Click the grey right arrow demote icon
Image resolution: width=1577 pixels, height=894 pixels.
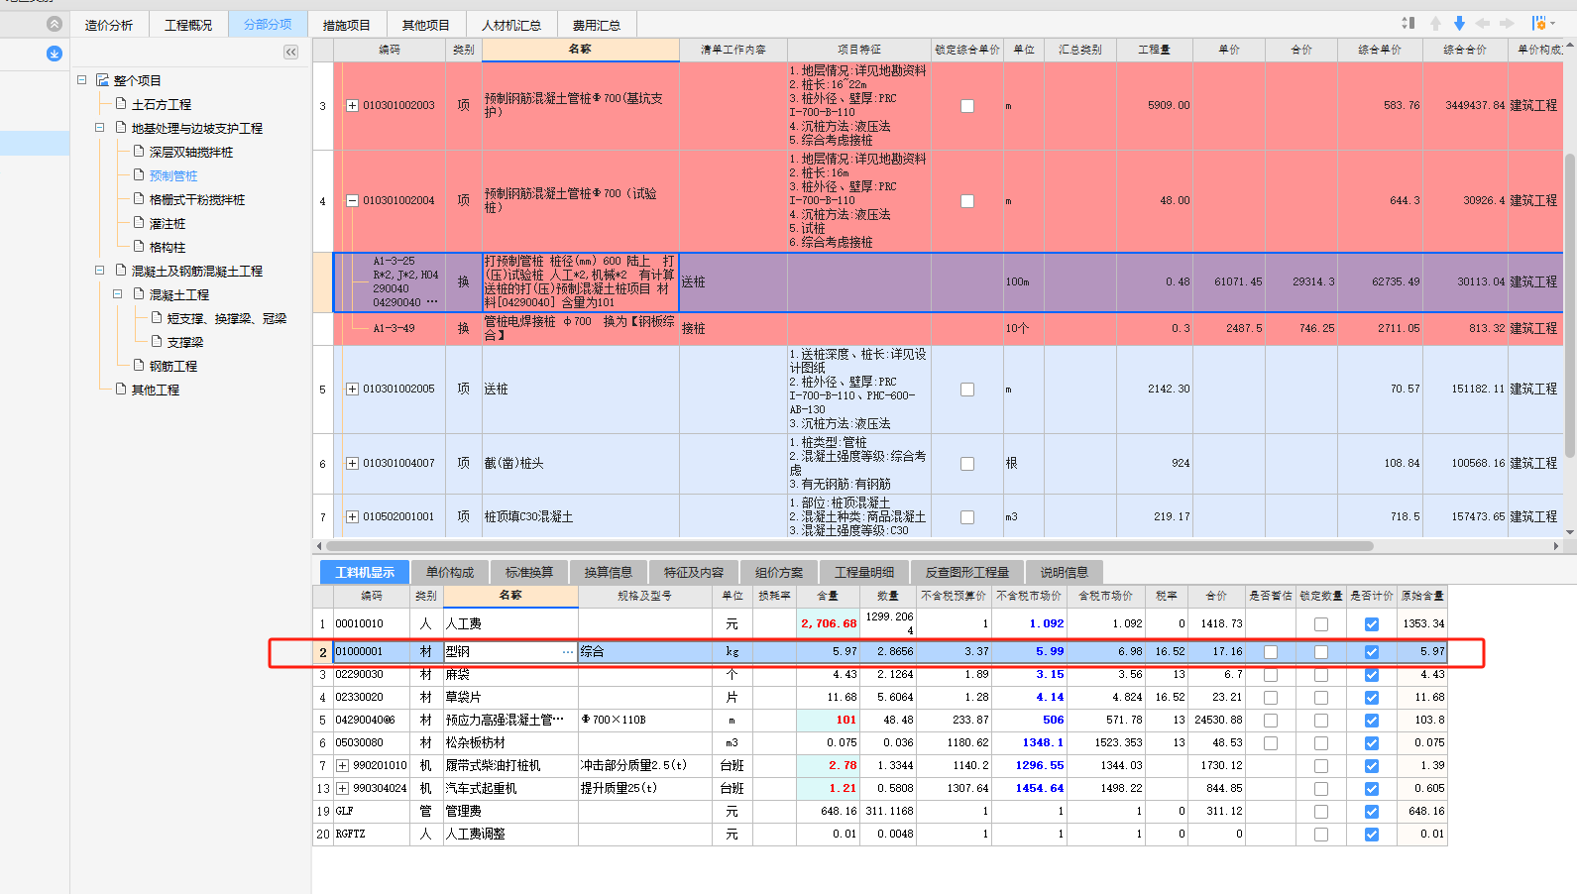coord(1507,23)
